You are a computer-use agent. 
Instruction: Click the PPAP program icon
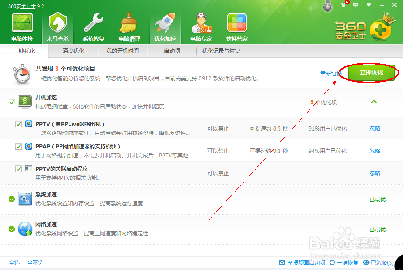tap(29, 146)
